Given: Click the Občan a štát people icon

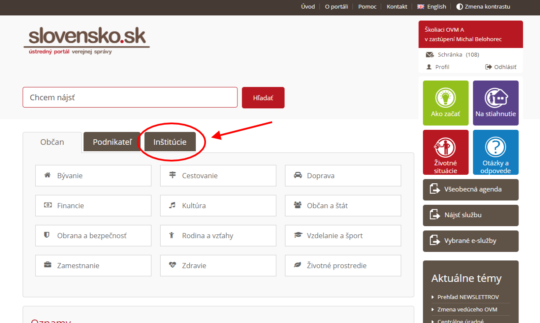Looking at the screenshot, I should coord(297,205).
